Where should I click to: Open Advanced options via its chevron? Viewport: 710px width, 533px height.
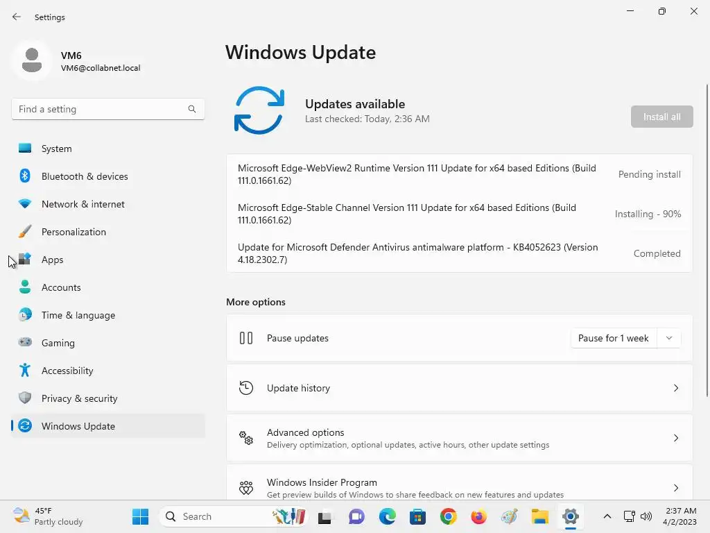pyautogui.click(x=675, y=438)
